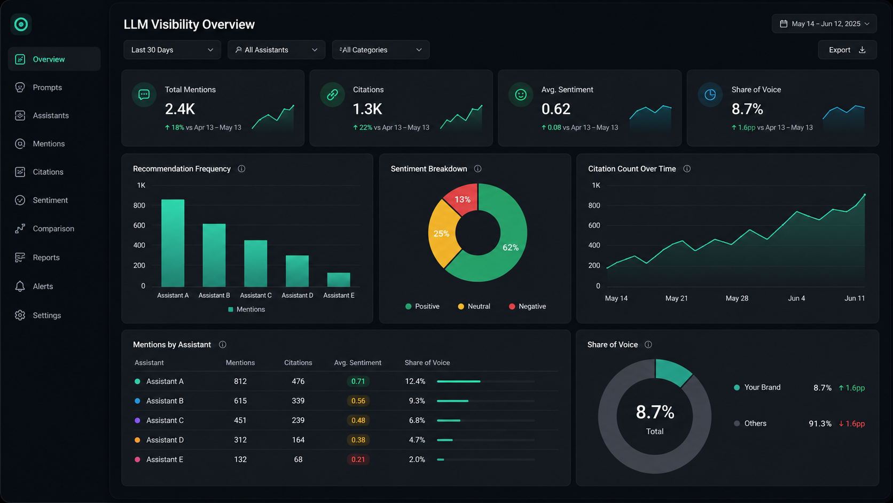
Task: Click the app logo icon
Action: pyautogui.click(x=21, y=24)
